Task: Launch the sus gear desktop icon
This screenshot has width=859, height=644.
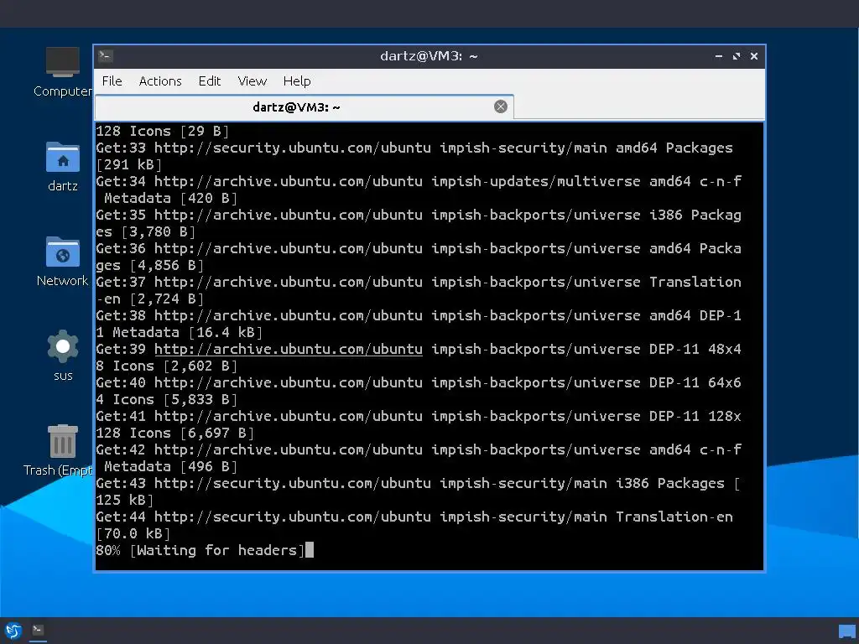Action: coord(62,355)
